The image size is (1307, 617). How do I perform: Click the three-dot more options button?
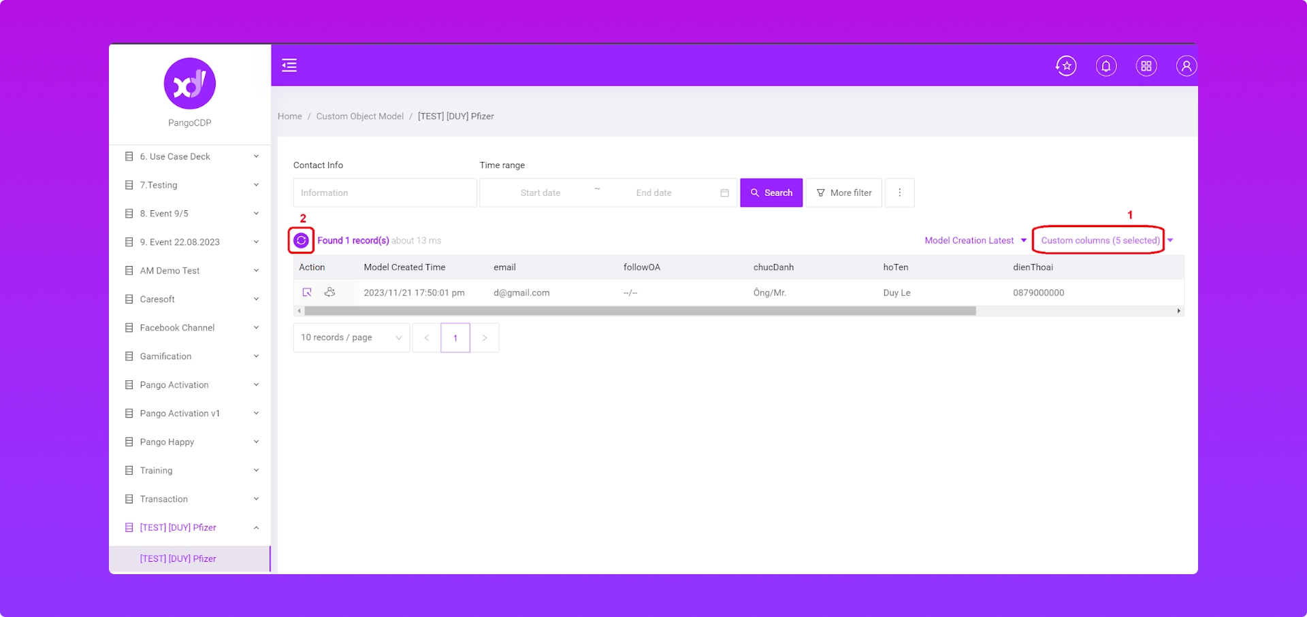pos(899,193)
